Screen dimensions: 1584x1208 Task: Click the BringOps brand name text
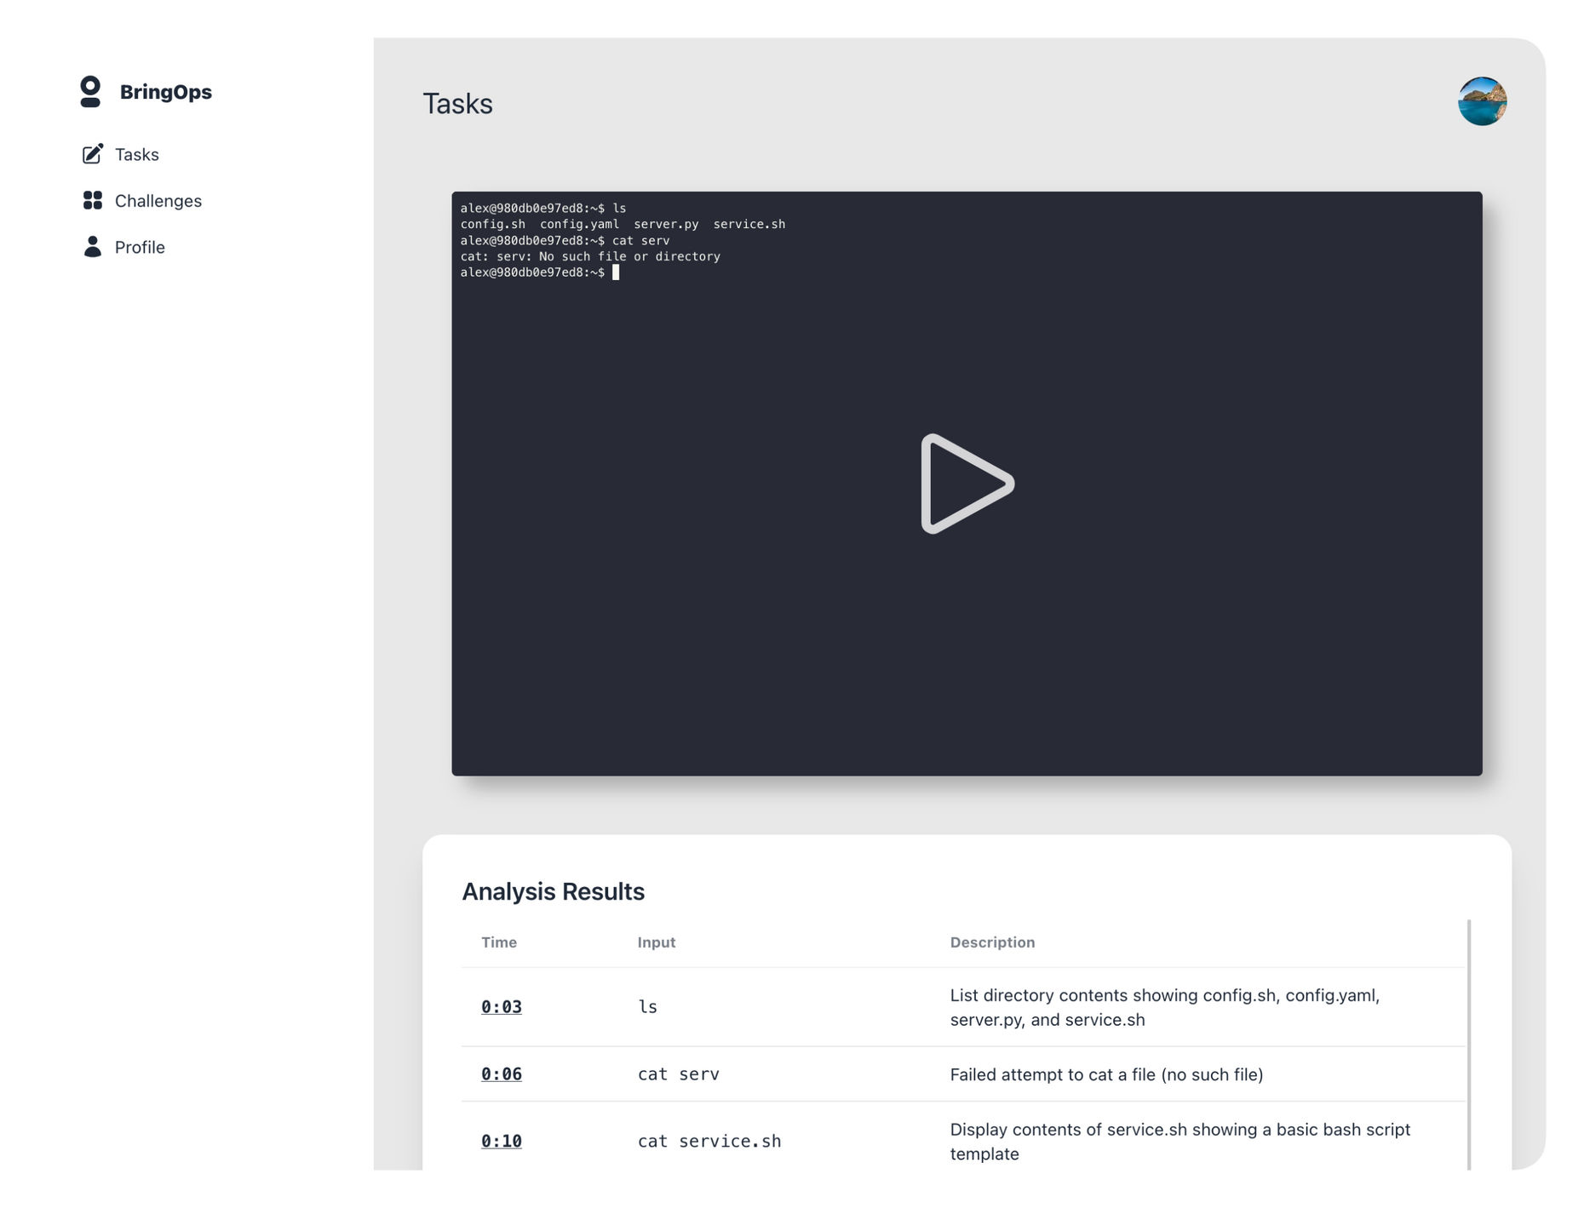[x=166, y=92]
